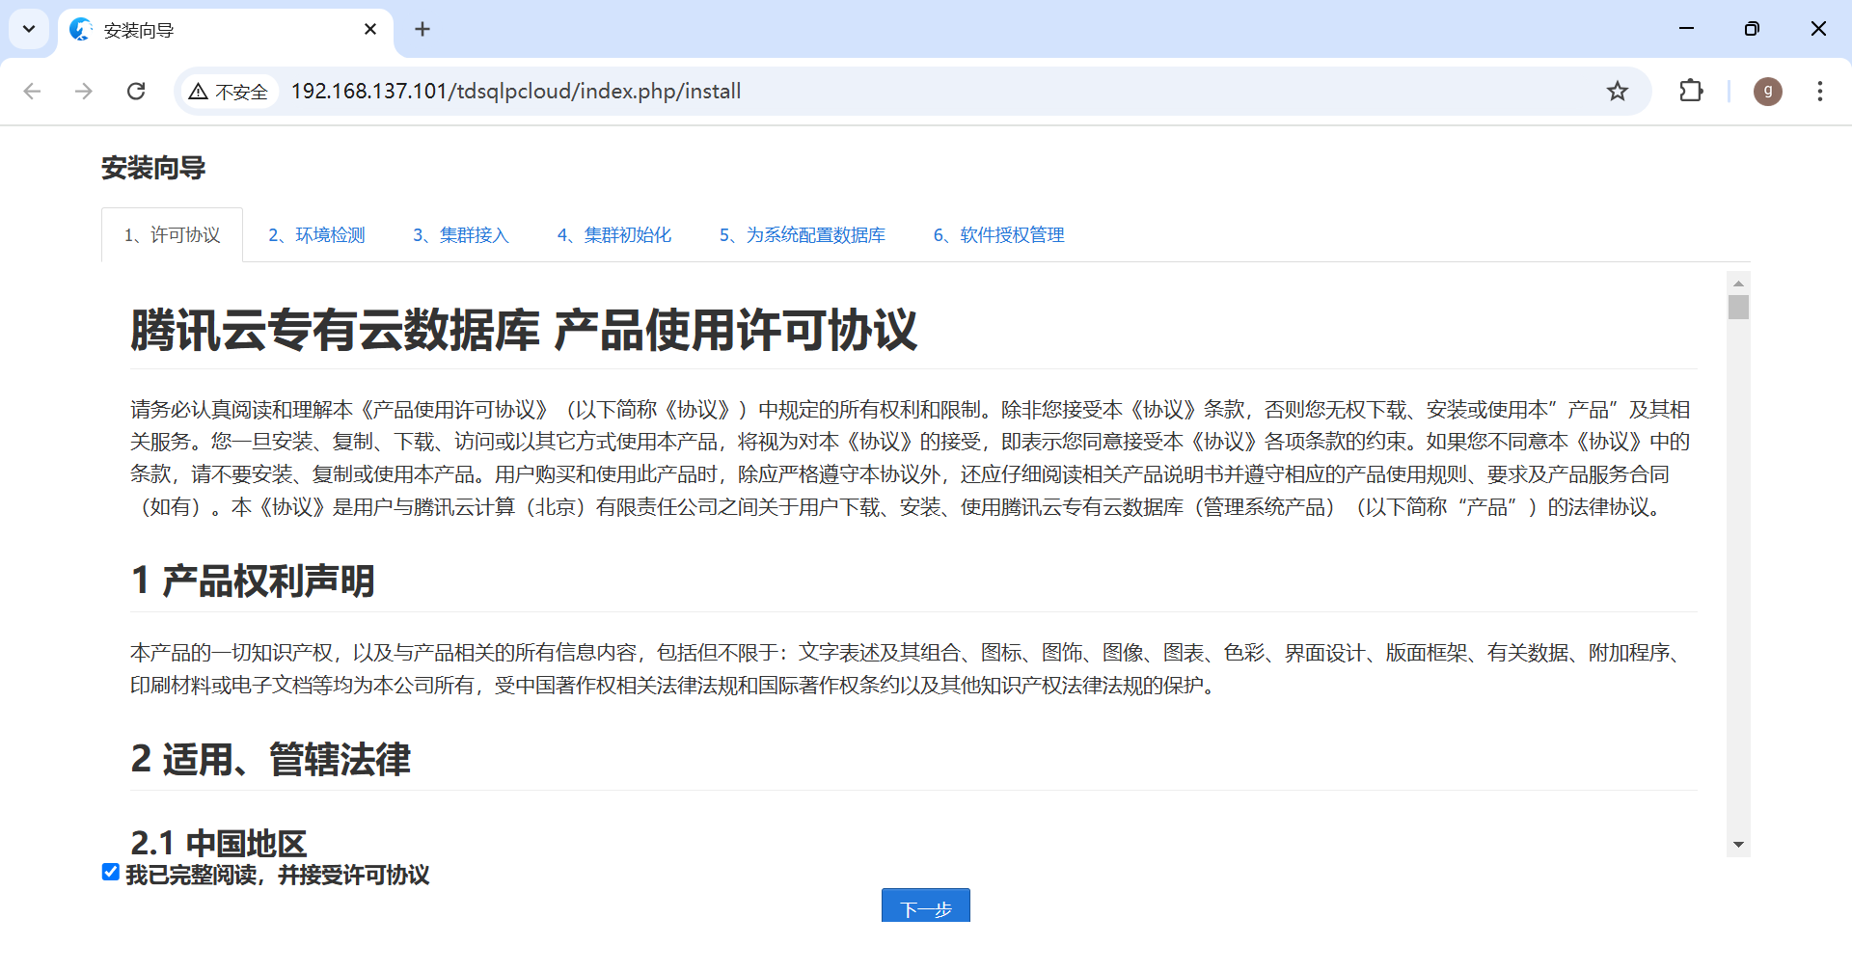1852x972 pixels.
Task: Go back to the previous page
Action: pyautogui.click(x=32, y=91)
